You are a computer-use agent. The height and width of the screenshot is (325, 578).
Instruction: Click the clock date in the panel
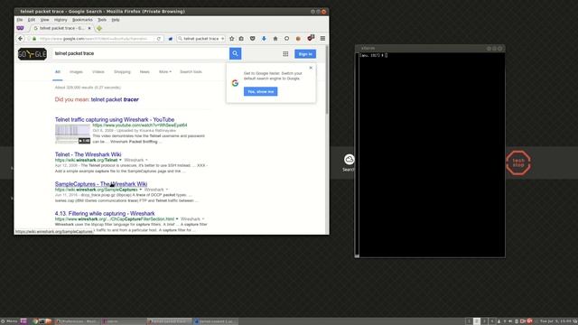point(555,321)
